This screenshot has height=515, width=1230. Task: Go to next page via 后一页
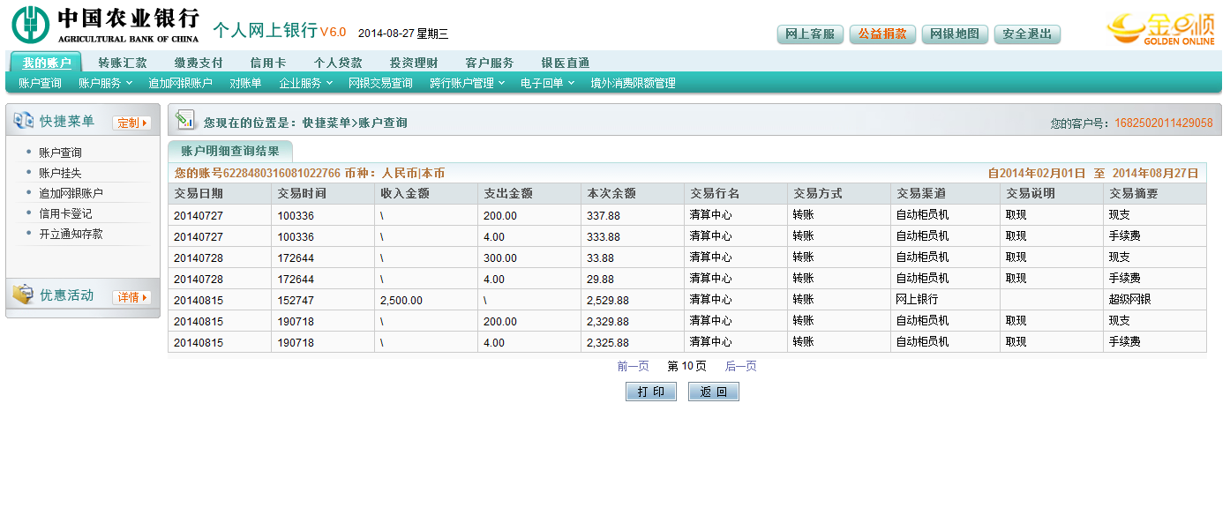pyautogui.click(x=740, y=366)
